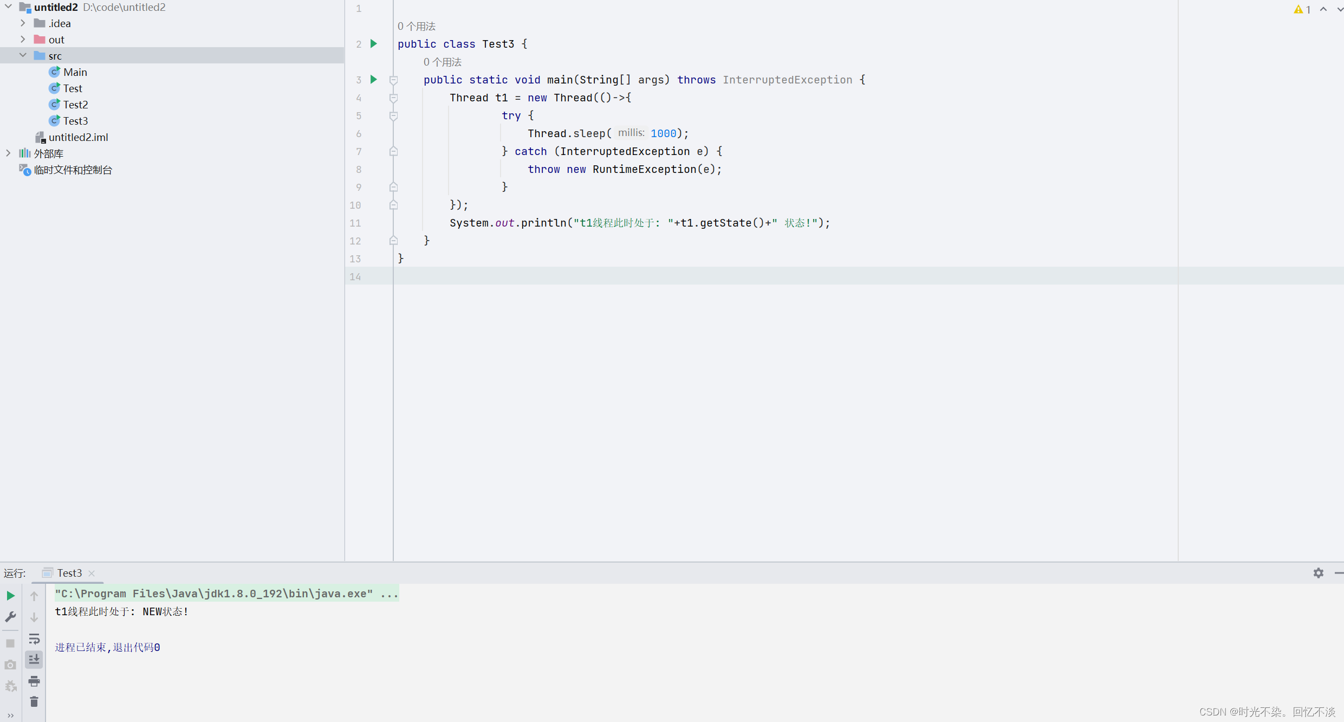Viewport: 1344px width, 722px height.
Task: Click the up stack trace arrow
Action: (x=34, y=596)
